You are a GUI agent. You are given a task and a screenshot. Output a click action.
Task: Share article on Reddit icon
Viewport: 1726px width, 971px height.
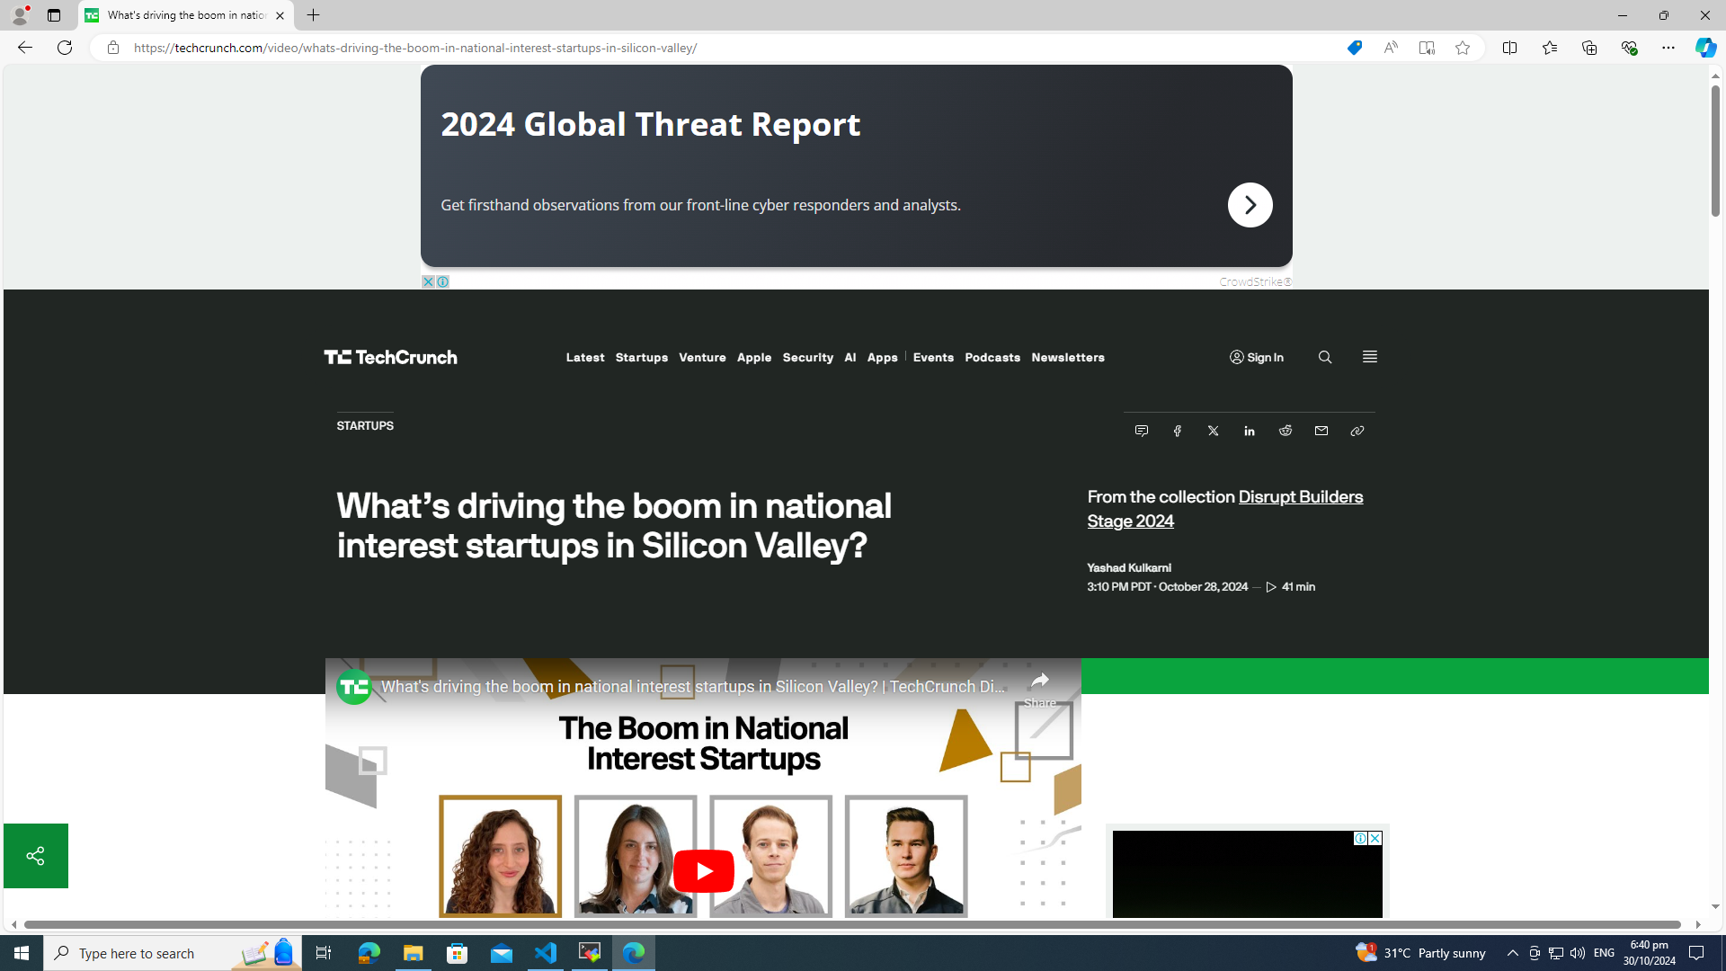point(1285,431)
